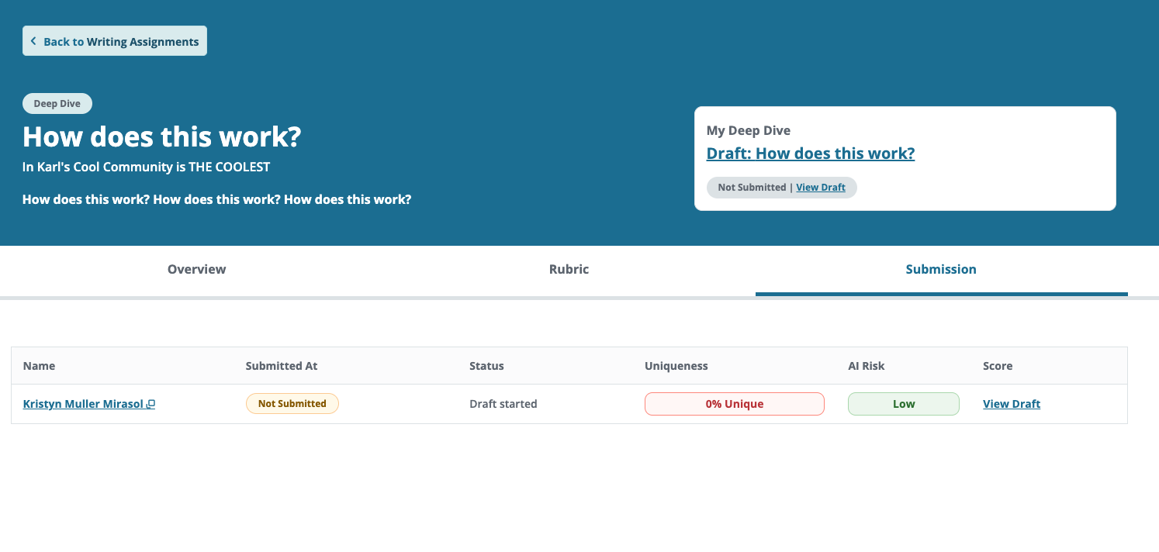The image size is (1159, 552).
Task: Click the back chevron icon
Action: 33,41
